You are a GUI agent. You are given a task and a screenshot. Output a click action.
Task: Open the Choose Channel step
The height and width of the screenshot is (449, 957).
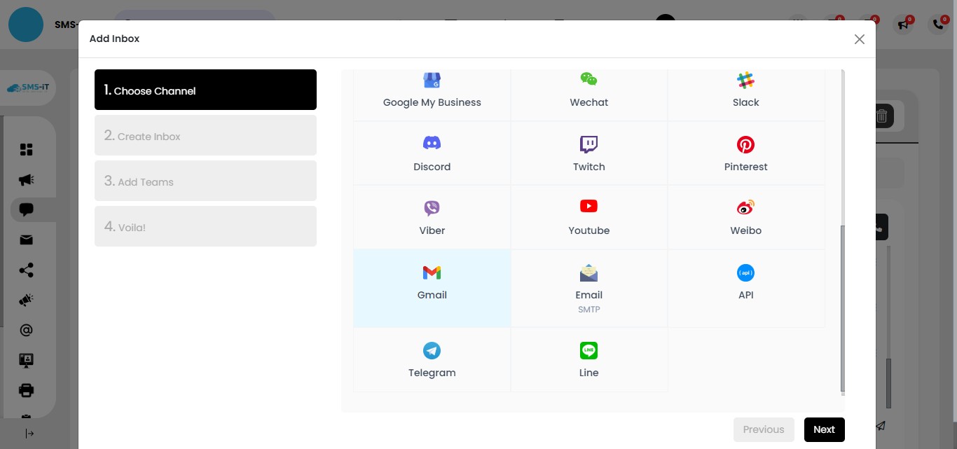pyautogui.click(x=205, y=90)
